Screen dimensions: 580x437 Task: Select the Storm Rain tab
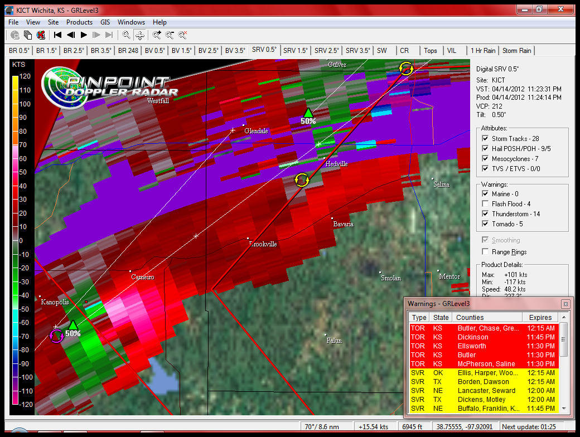point(517,51)
